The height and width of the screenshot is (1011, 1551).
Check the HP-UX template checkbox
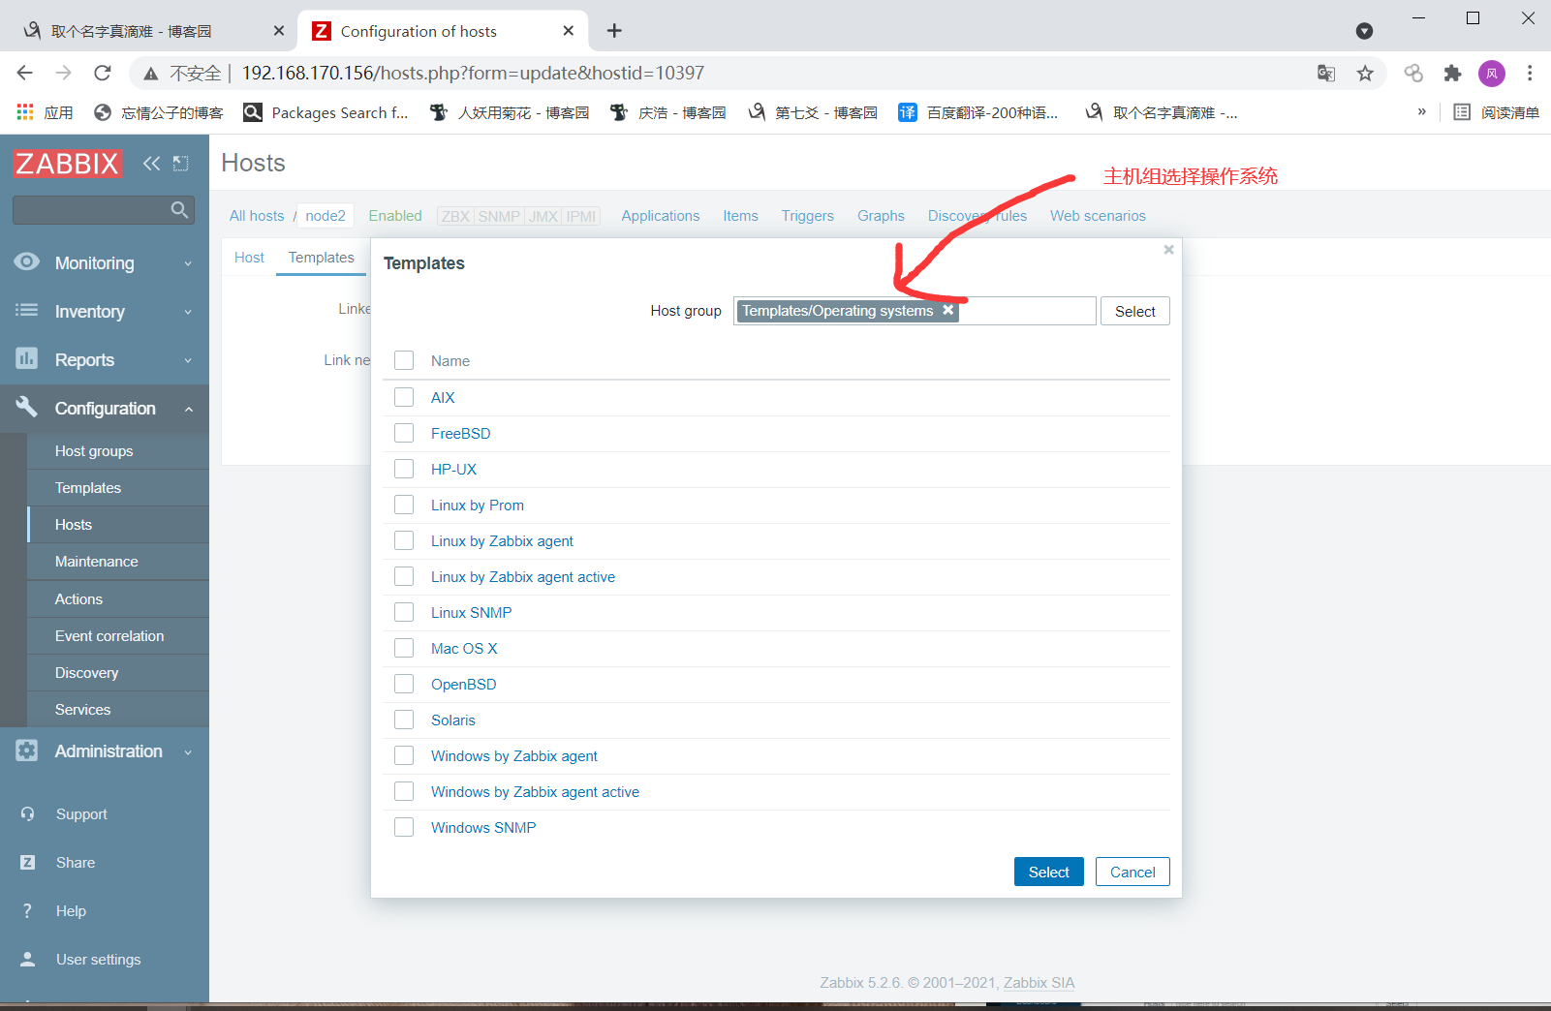coord(404,469)
